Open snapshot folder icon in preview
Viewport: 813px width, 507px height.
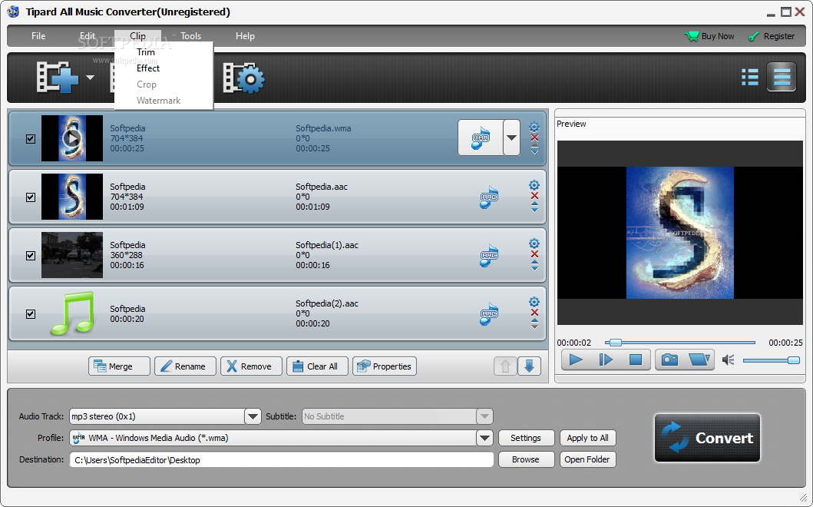tap(699, 360)
